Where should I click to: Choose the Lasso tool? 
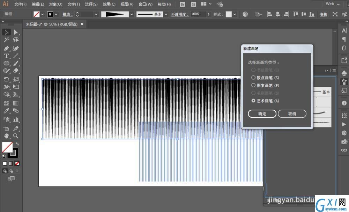[x=16, y=40]
